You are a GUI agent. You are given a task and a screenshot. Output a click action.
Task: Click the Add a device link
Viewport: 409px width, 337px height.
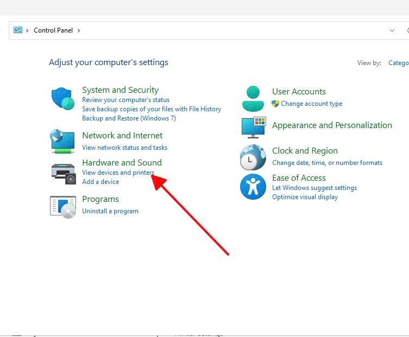point(100,182)
